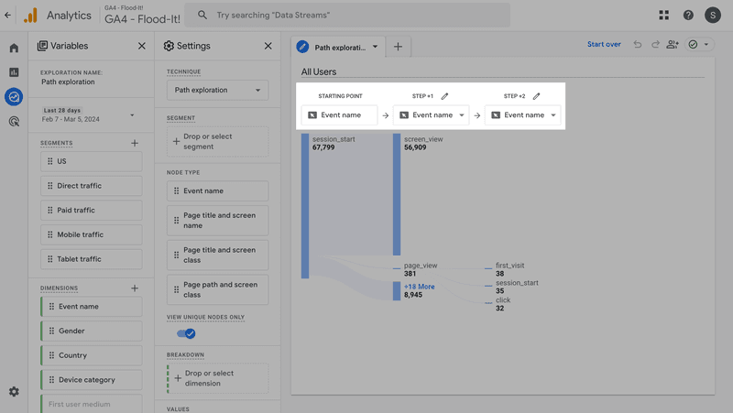733x413 pixels.
Task: Click the Analytics logo icon
Action: click(30, 16)
